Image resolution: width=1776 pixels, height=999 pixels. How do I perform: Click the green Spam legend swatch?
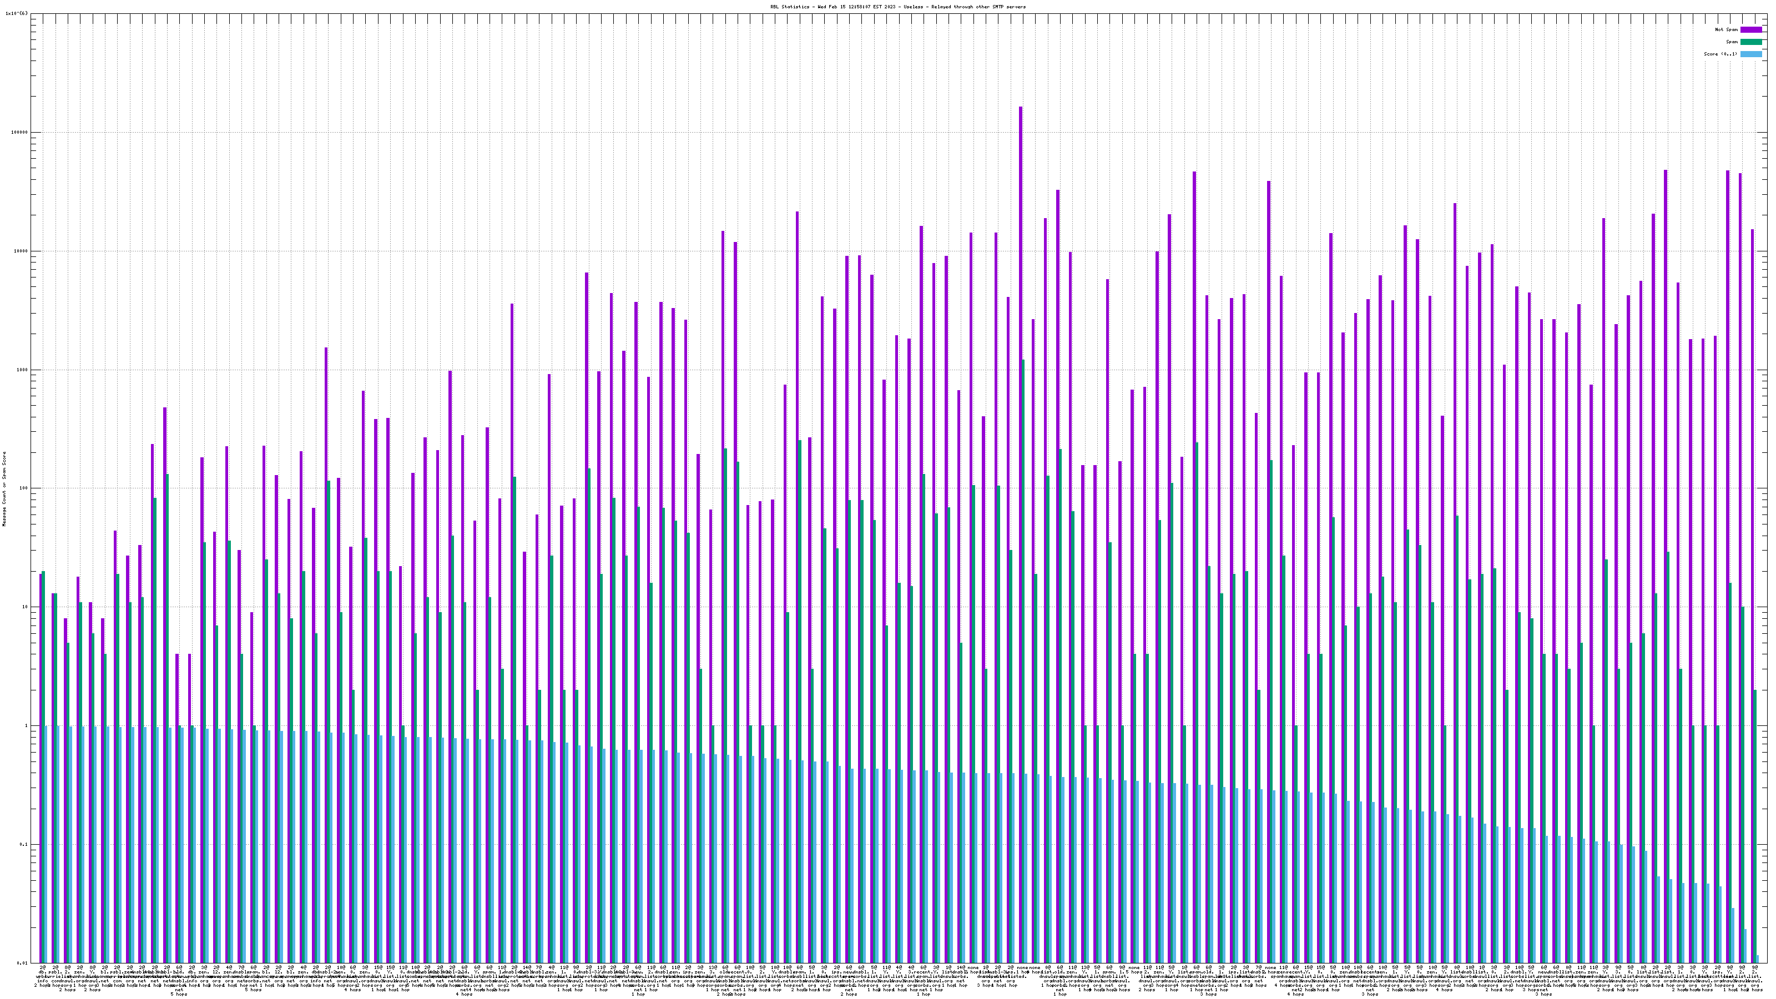(x=1751, y=42)
